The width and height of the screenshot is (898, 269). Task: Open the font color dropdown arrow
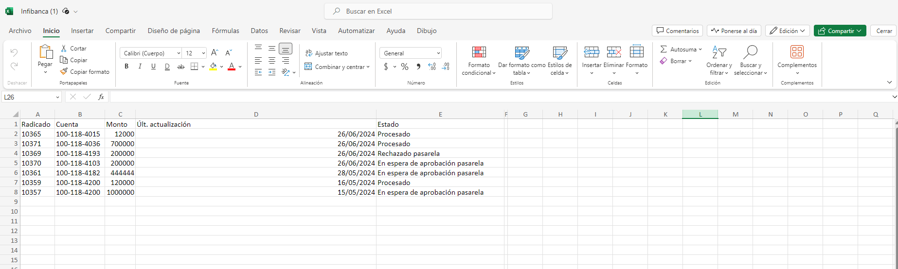[240, 67]
